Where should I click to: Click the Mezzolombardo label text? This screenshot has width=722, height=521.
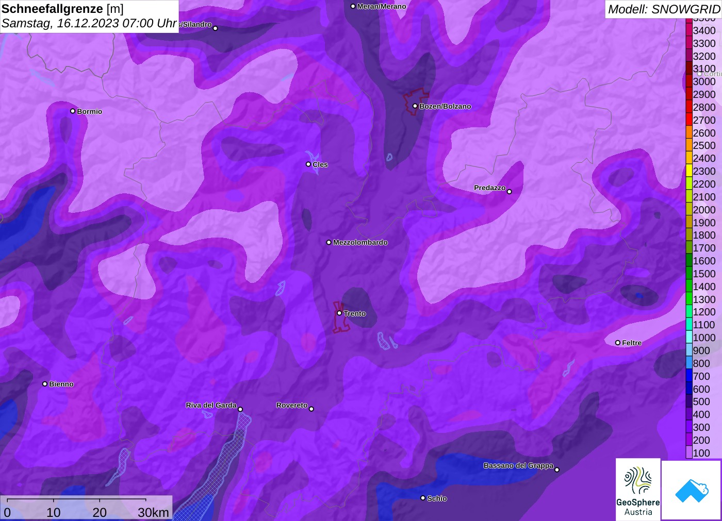360,242
